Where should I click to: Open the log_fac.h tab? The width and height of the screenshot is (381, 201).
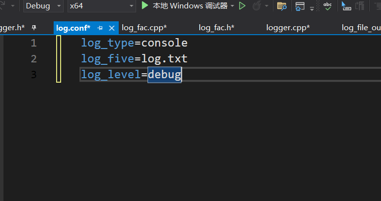coord(216,28)
